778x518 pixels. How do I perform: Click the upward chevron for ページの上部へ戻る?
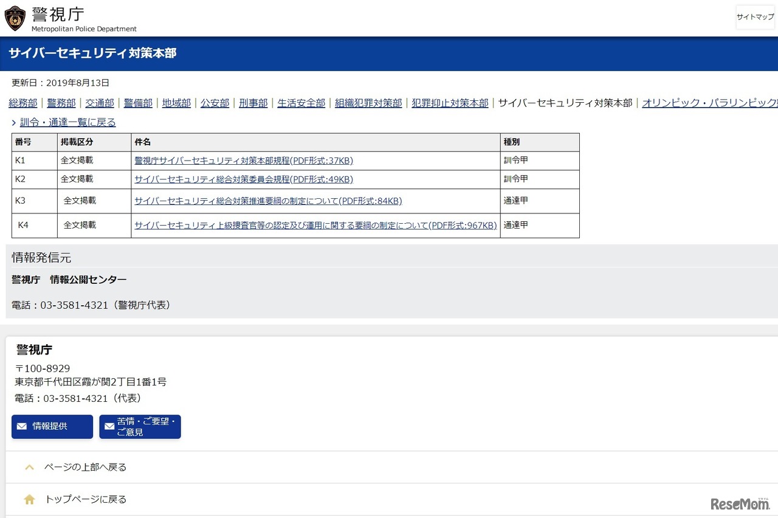tap(29, 467)
